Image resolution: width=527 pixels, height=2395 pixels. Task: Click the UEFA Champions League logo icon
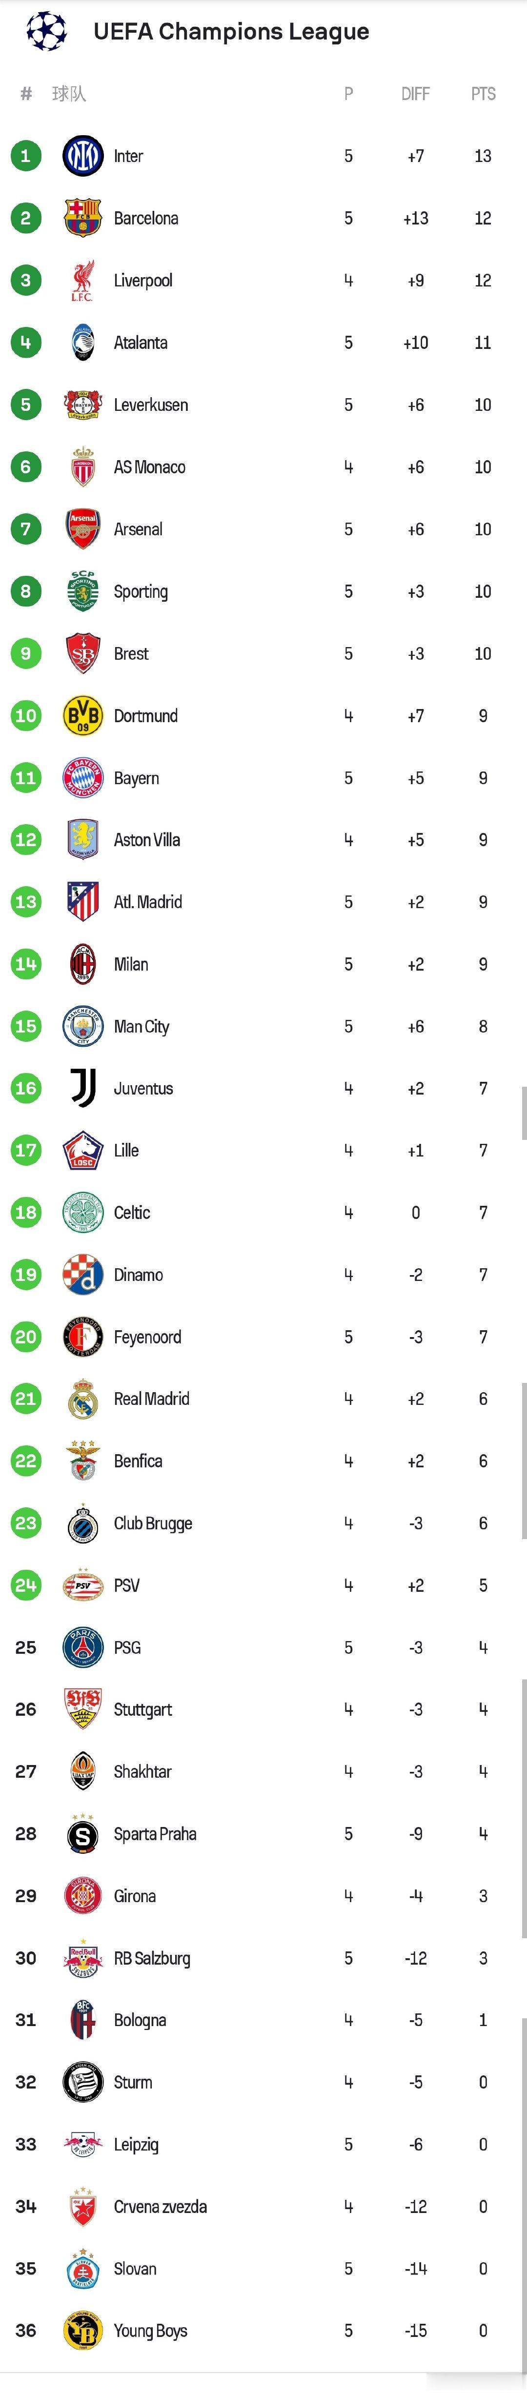click(x=46, y=32)
